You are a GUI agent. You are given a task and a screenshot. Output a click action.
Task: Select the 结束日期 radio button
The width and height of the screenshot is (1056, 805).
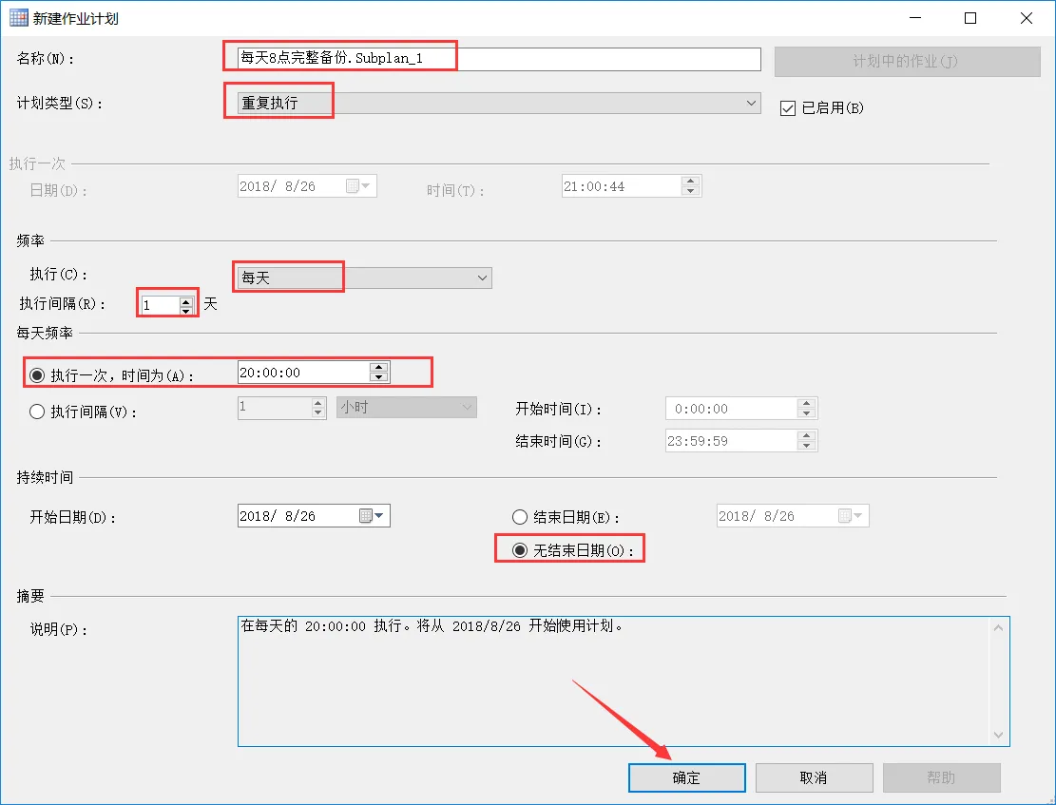pos(519,517)
